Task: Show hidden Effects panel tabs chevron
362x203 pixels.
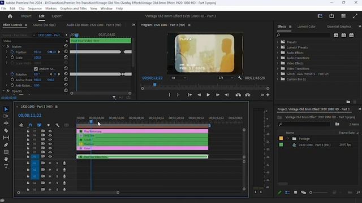Action: click(360, 27)
